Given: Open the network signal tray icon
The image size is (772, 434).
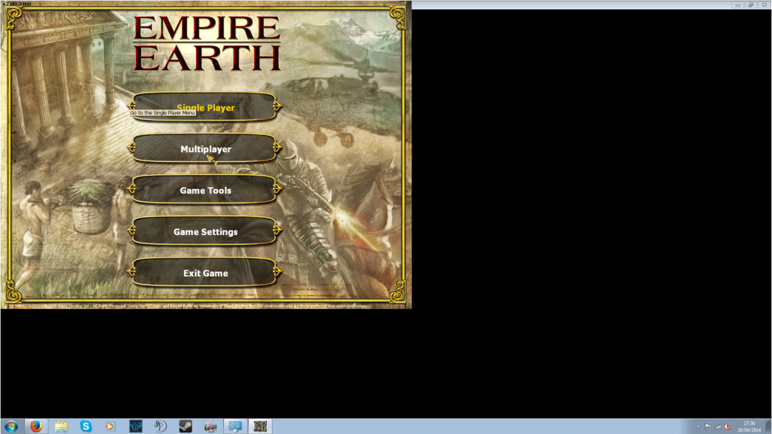Looking at the screenshot, I should [x=718, y=426].
